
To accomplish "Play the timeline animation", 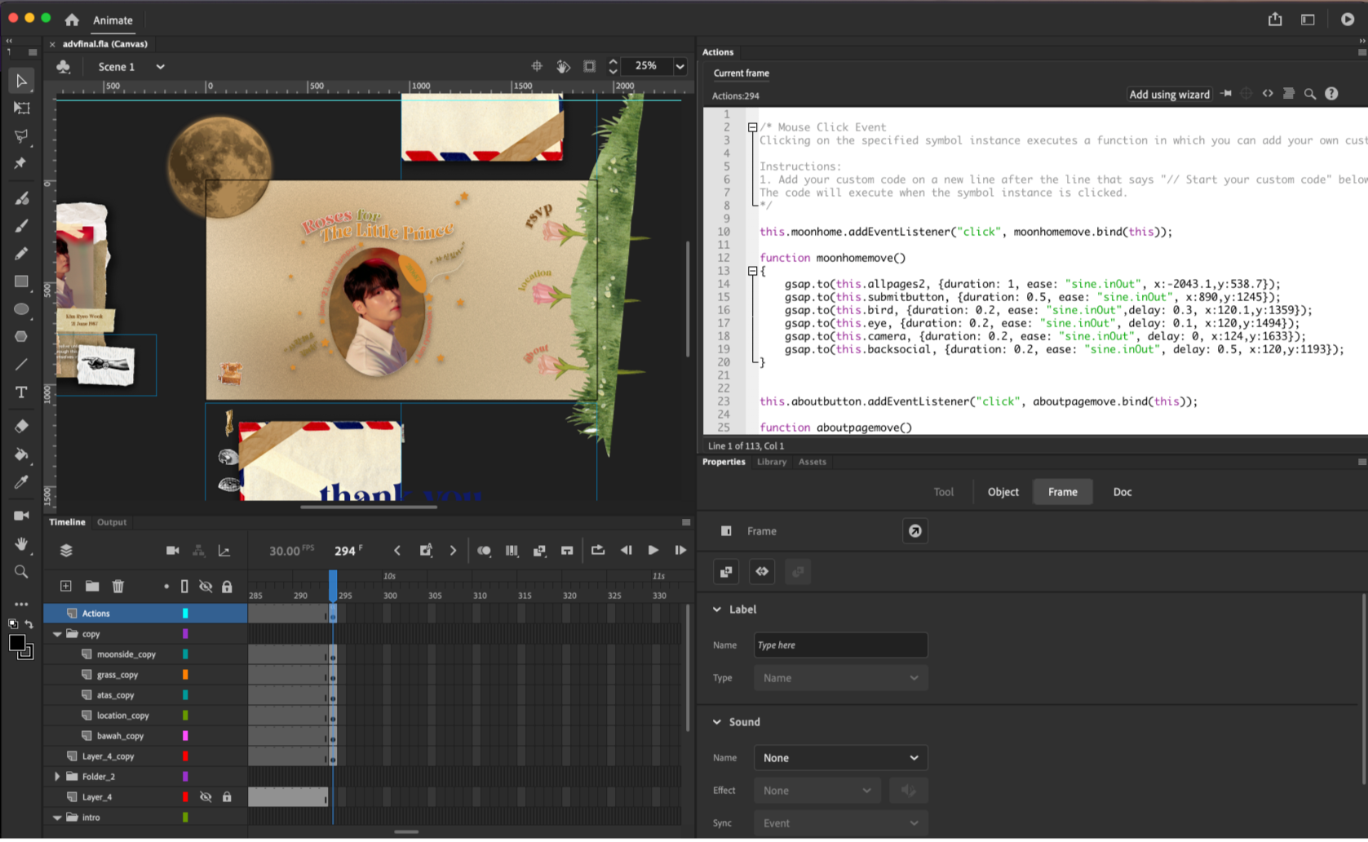I will tap(653, 551).
